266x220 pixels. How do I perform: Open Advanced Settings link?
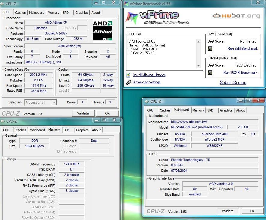147,82
